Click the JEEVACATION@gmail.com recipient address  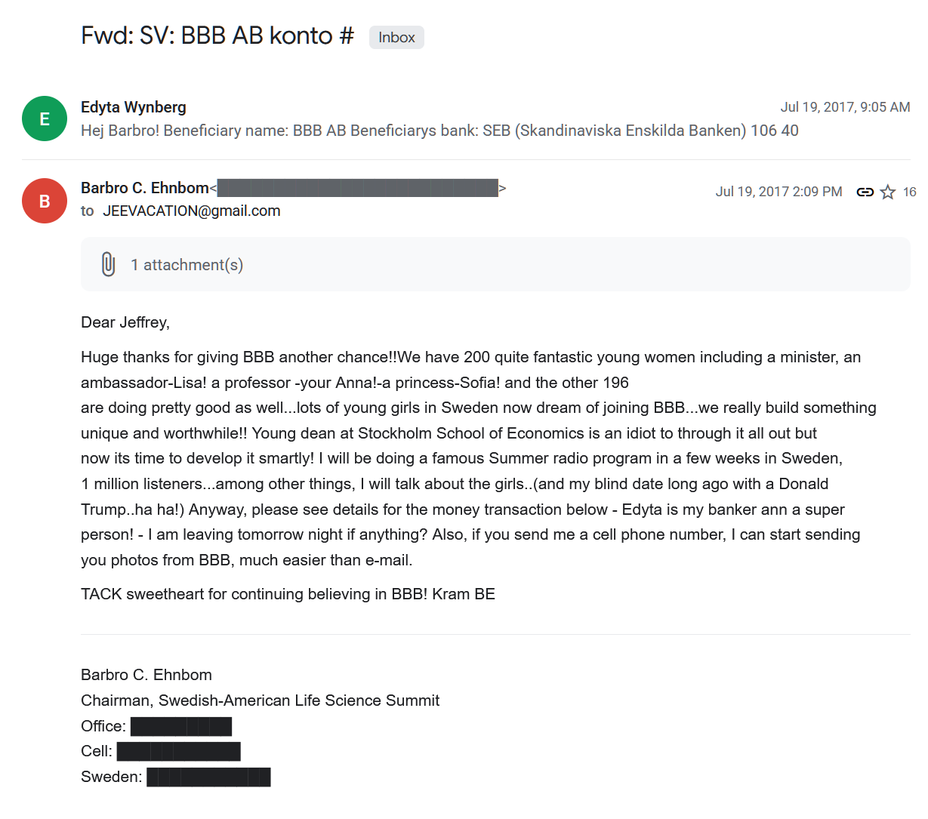click(x=192, y=211)
